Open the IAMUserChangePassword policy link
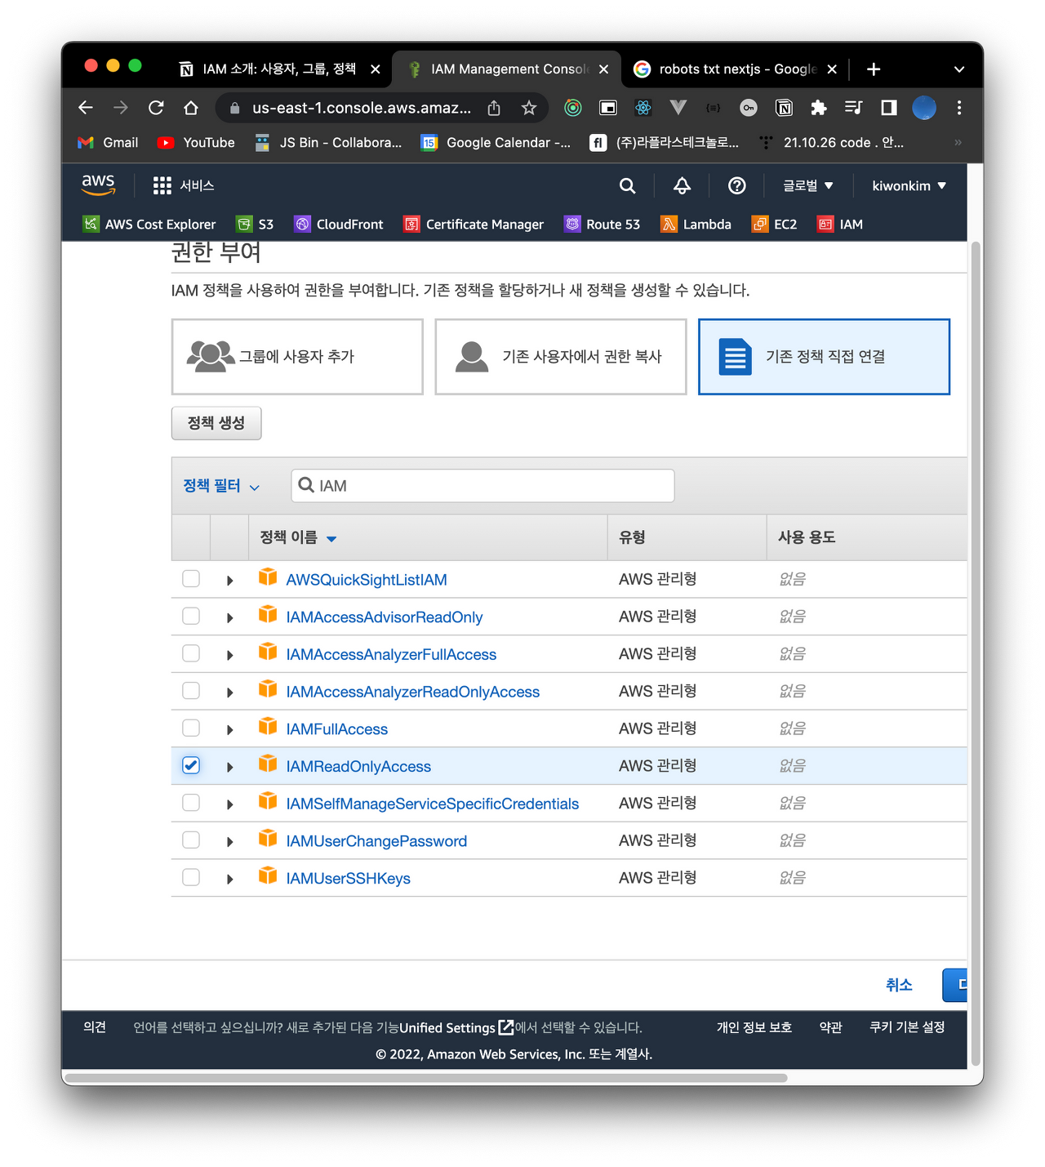The height and width of the screenshot is (1167, 1045). click(x=376, y=841)
